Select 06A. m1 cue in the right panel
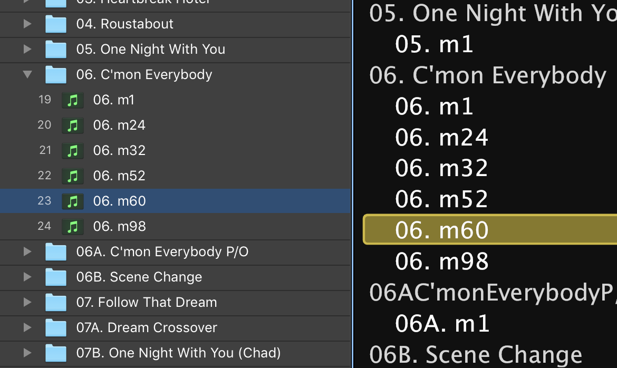 click(x=442, y=323)
